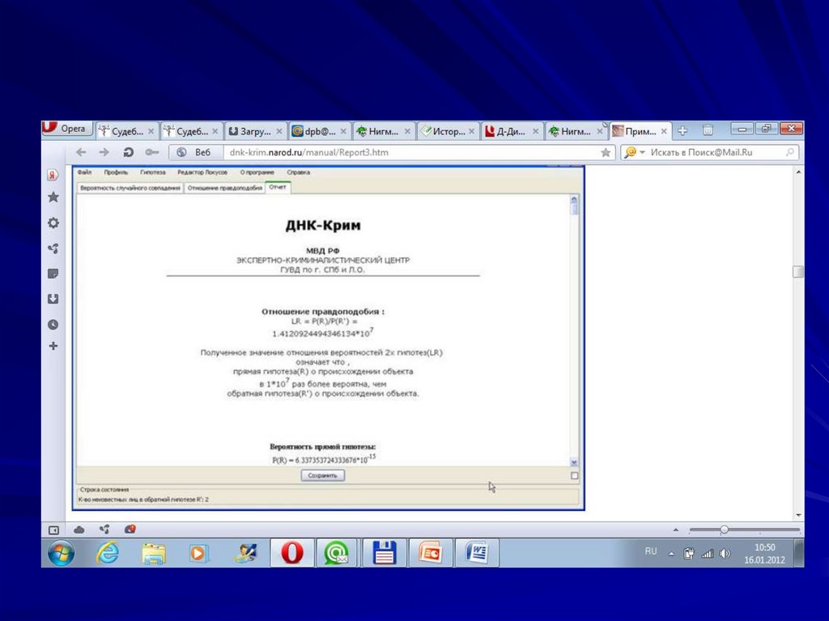The height and width of the screenshot is (621, 829).
Task: Open the Файл menu
Action: click(84, 172)
